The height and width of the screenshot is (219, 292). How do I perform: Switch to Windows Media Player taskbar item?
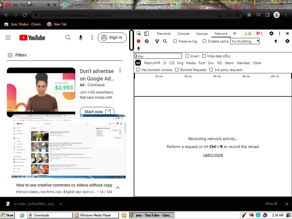tap(96, 215)
